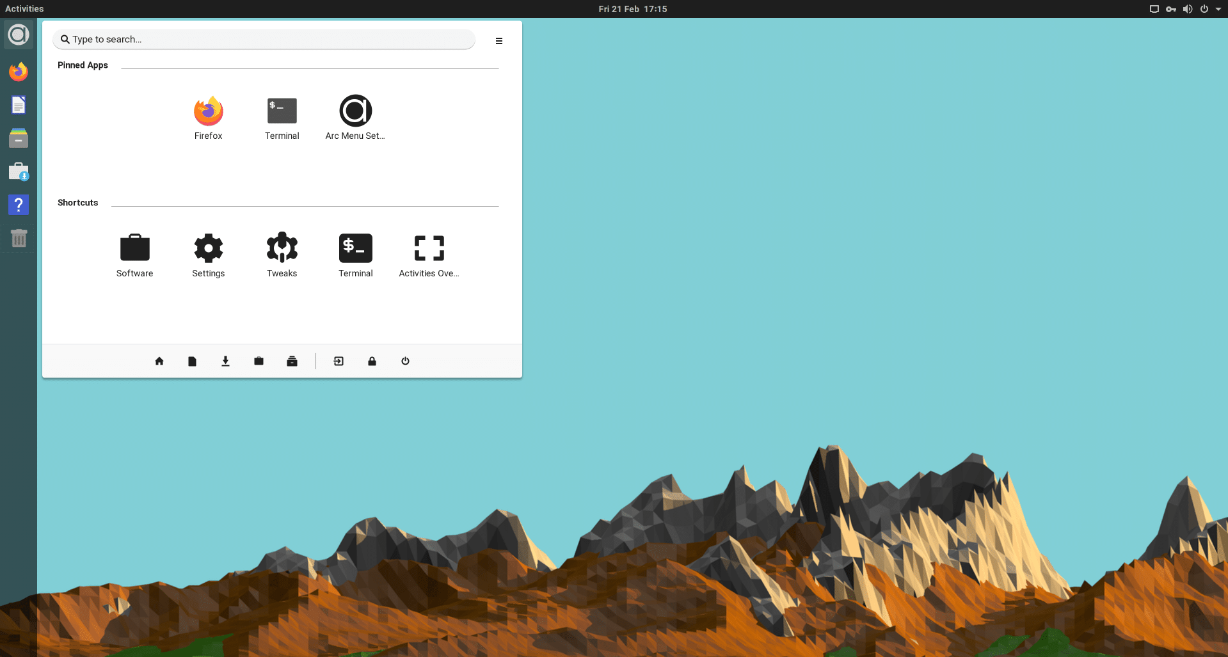Open the Activities Overview shortcut
This screenshot has width=1228, height=657.
429,256
